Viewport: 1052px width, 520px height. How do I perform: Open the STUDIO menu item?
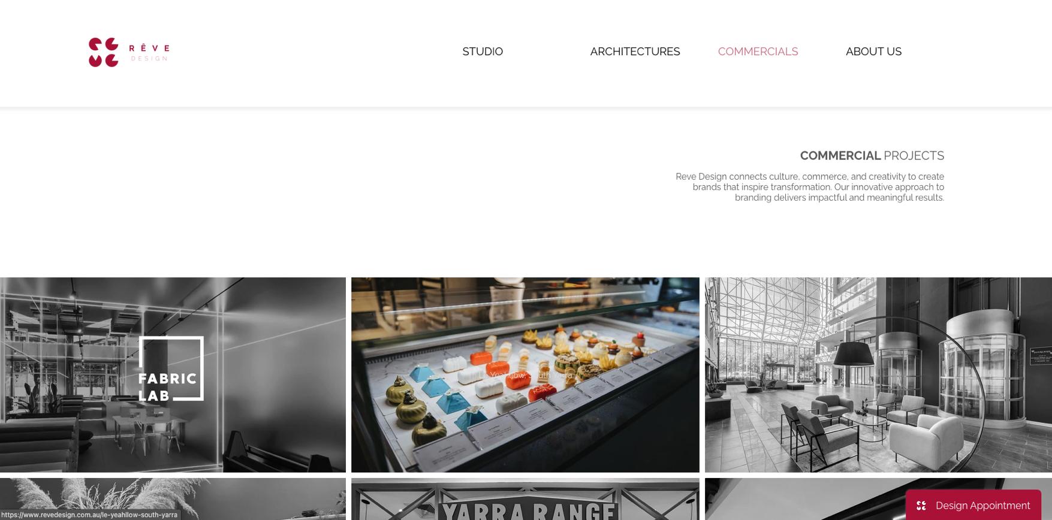tap(483, 52)
